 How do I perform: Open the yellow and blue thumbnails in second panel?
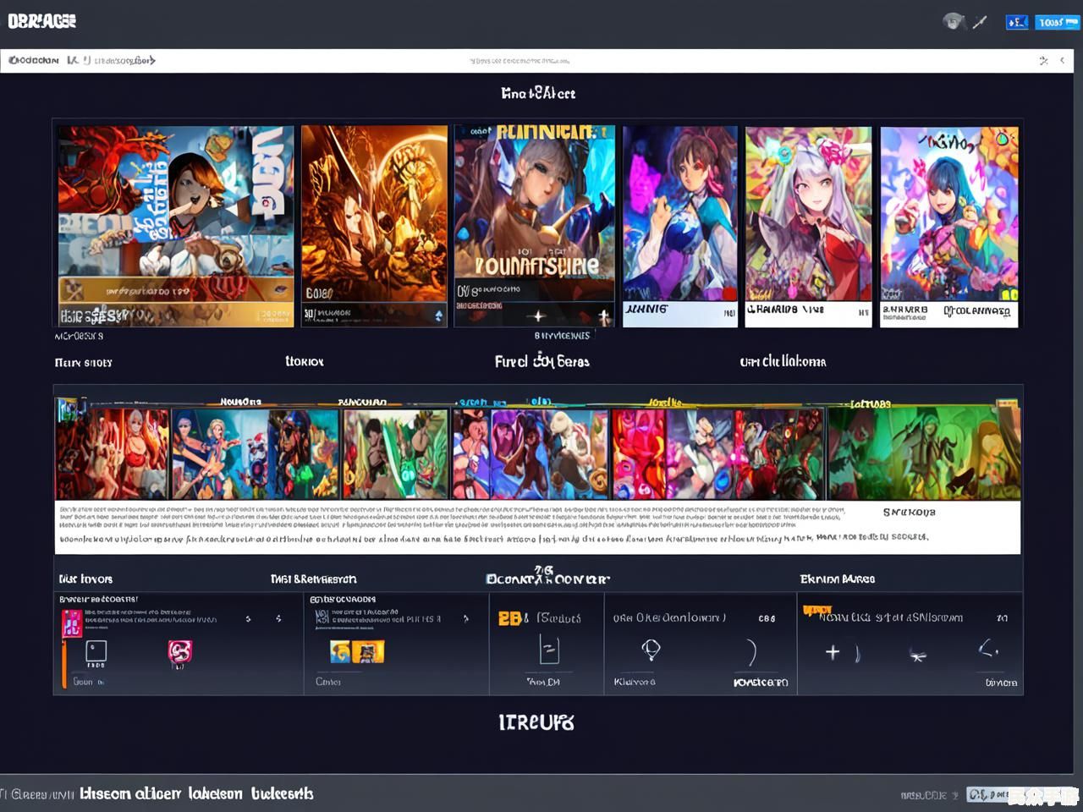356,651
